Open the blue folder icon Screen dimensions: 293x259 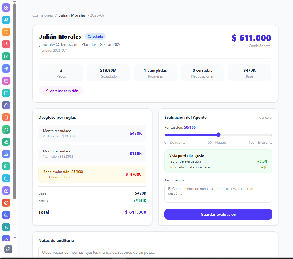pos(6,215)
